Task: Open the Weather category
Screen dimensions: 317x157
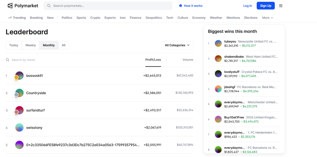Action: pos(216,18)
